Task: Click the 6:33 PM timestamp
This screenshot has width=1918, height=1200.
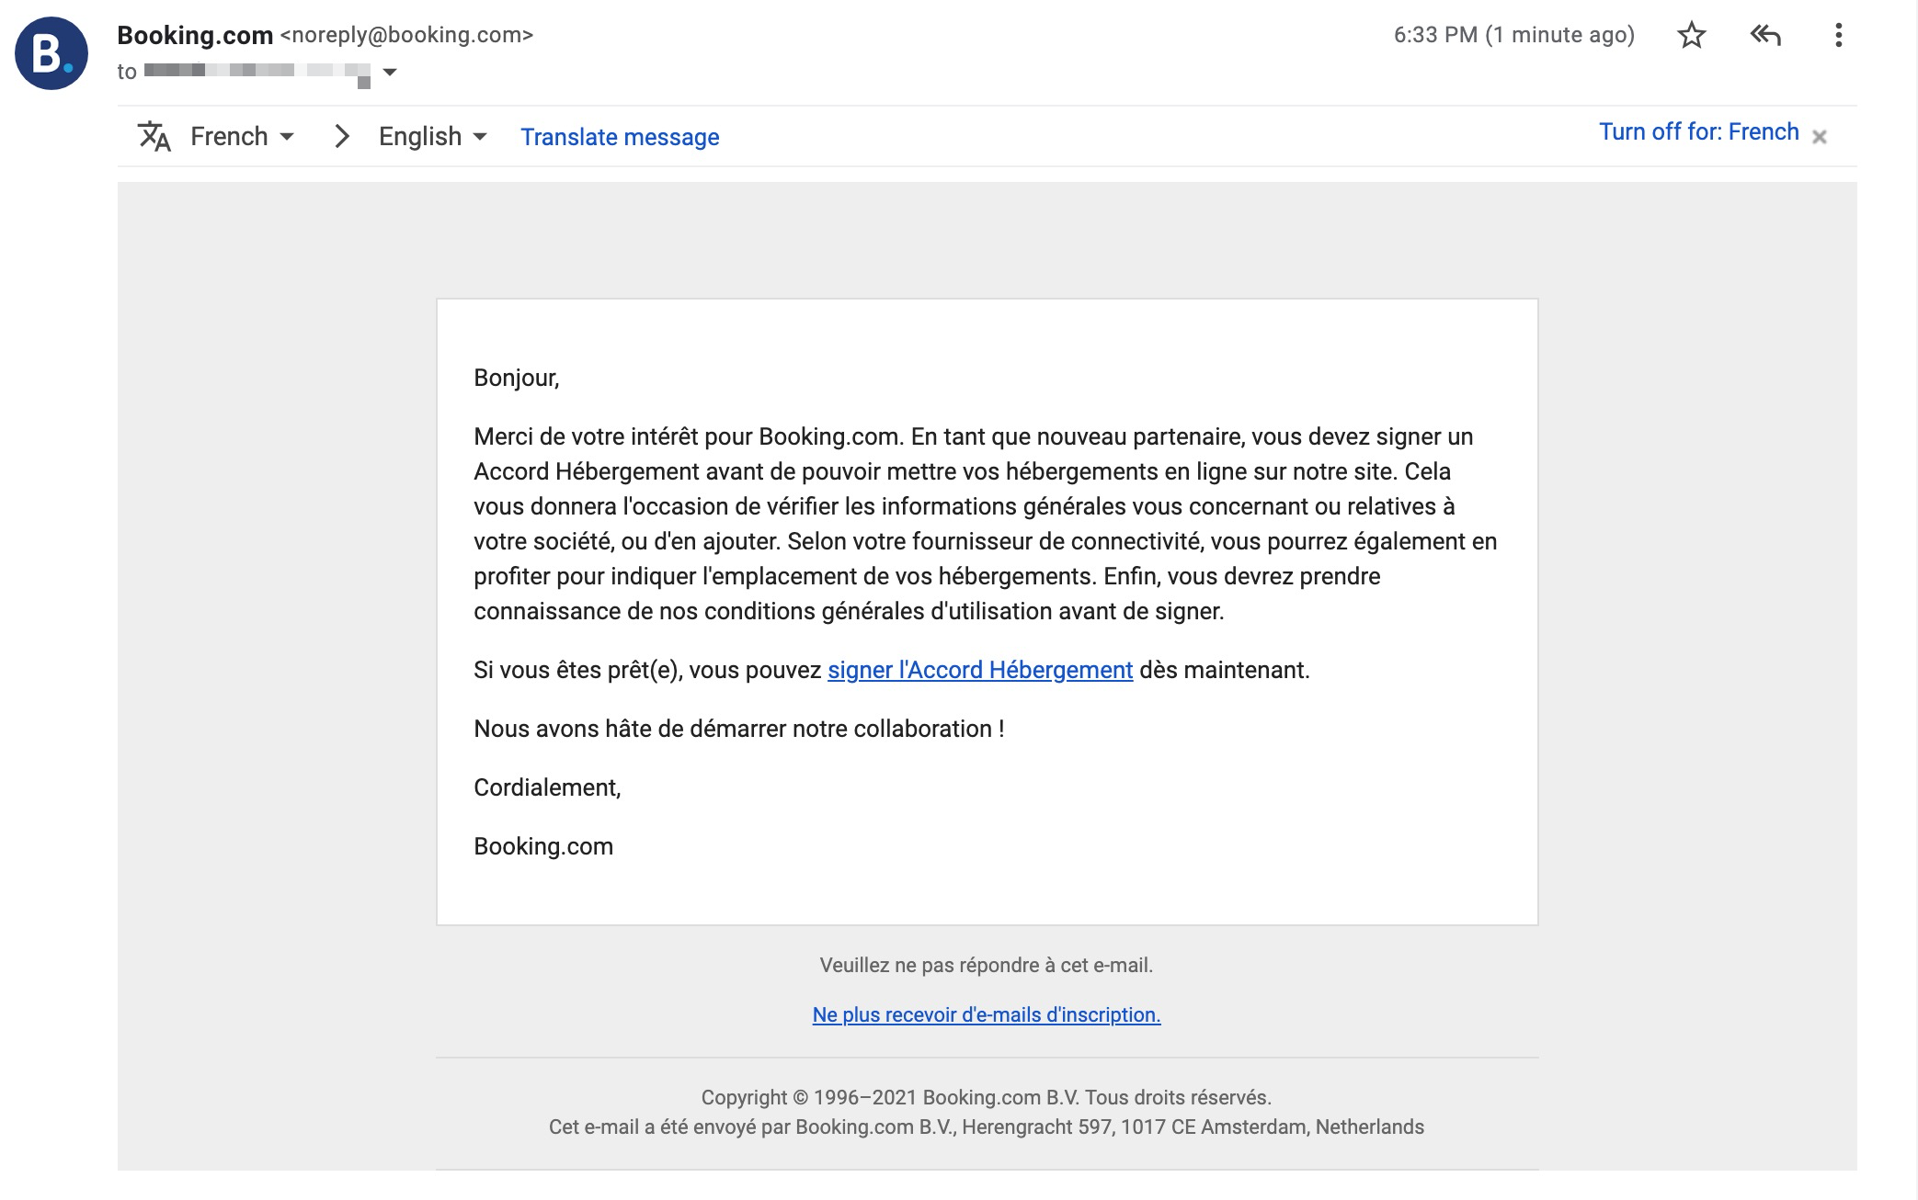Action: tap(1513, 35)
